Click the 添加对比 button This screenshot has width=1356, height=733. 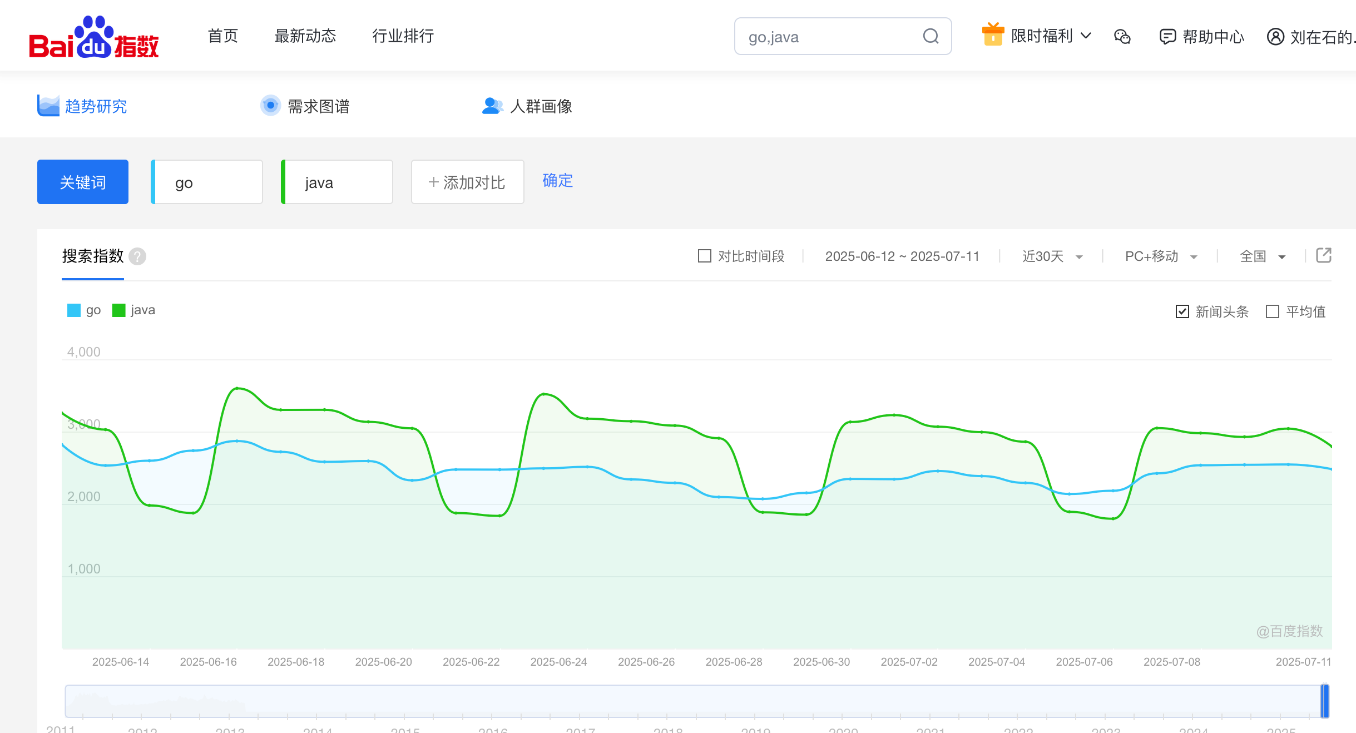coord(467,182)
